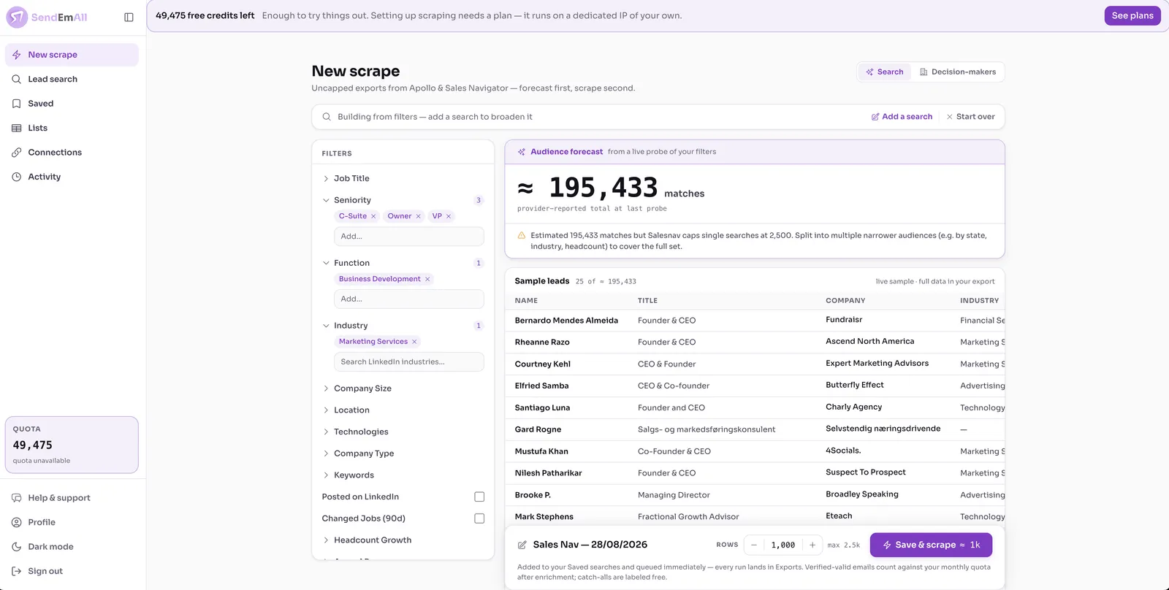Select lead Rheanne Razo
This screenshot has width=1169, height=590.
(x=542, y=342)
